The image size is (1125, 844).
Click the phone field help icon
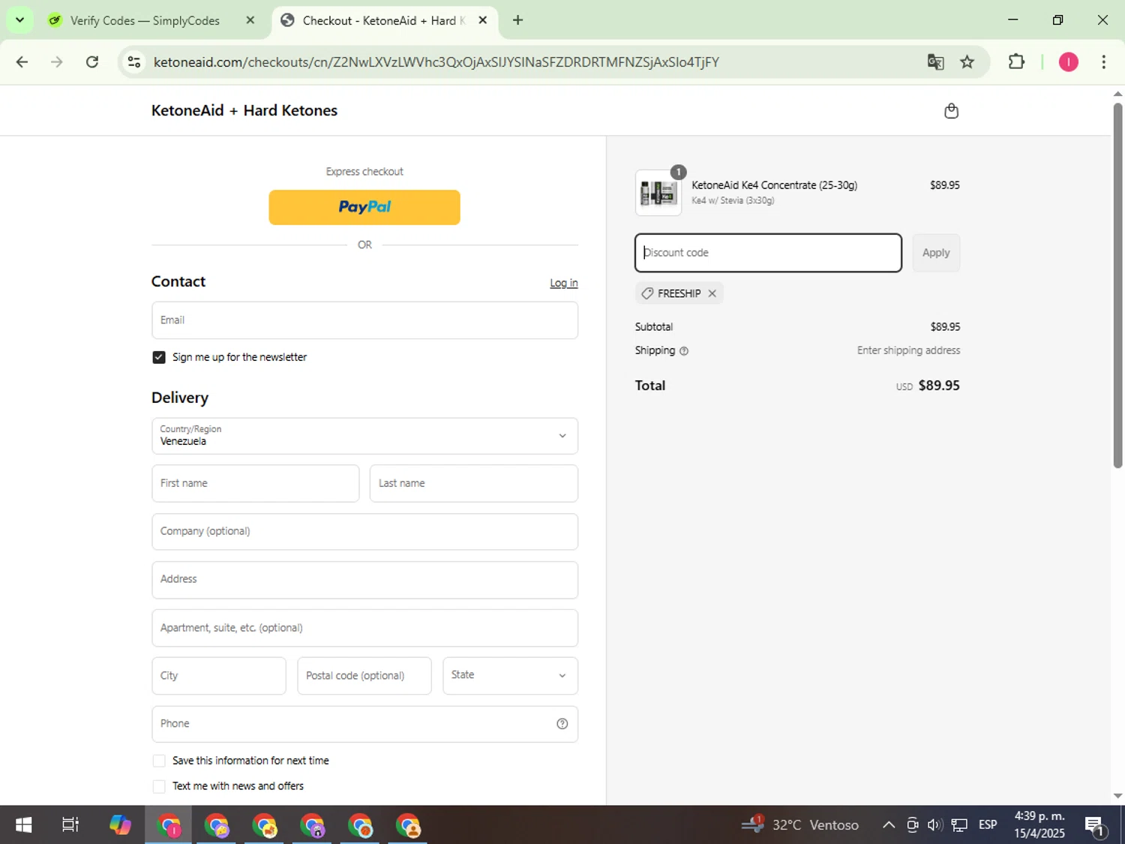click(x=562, y=724)
